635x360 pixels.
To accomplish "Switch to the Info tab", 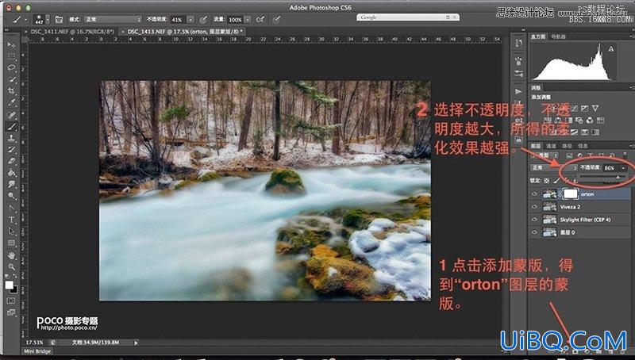I will coord(583,146).
